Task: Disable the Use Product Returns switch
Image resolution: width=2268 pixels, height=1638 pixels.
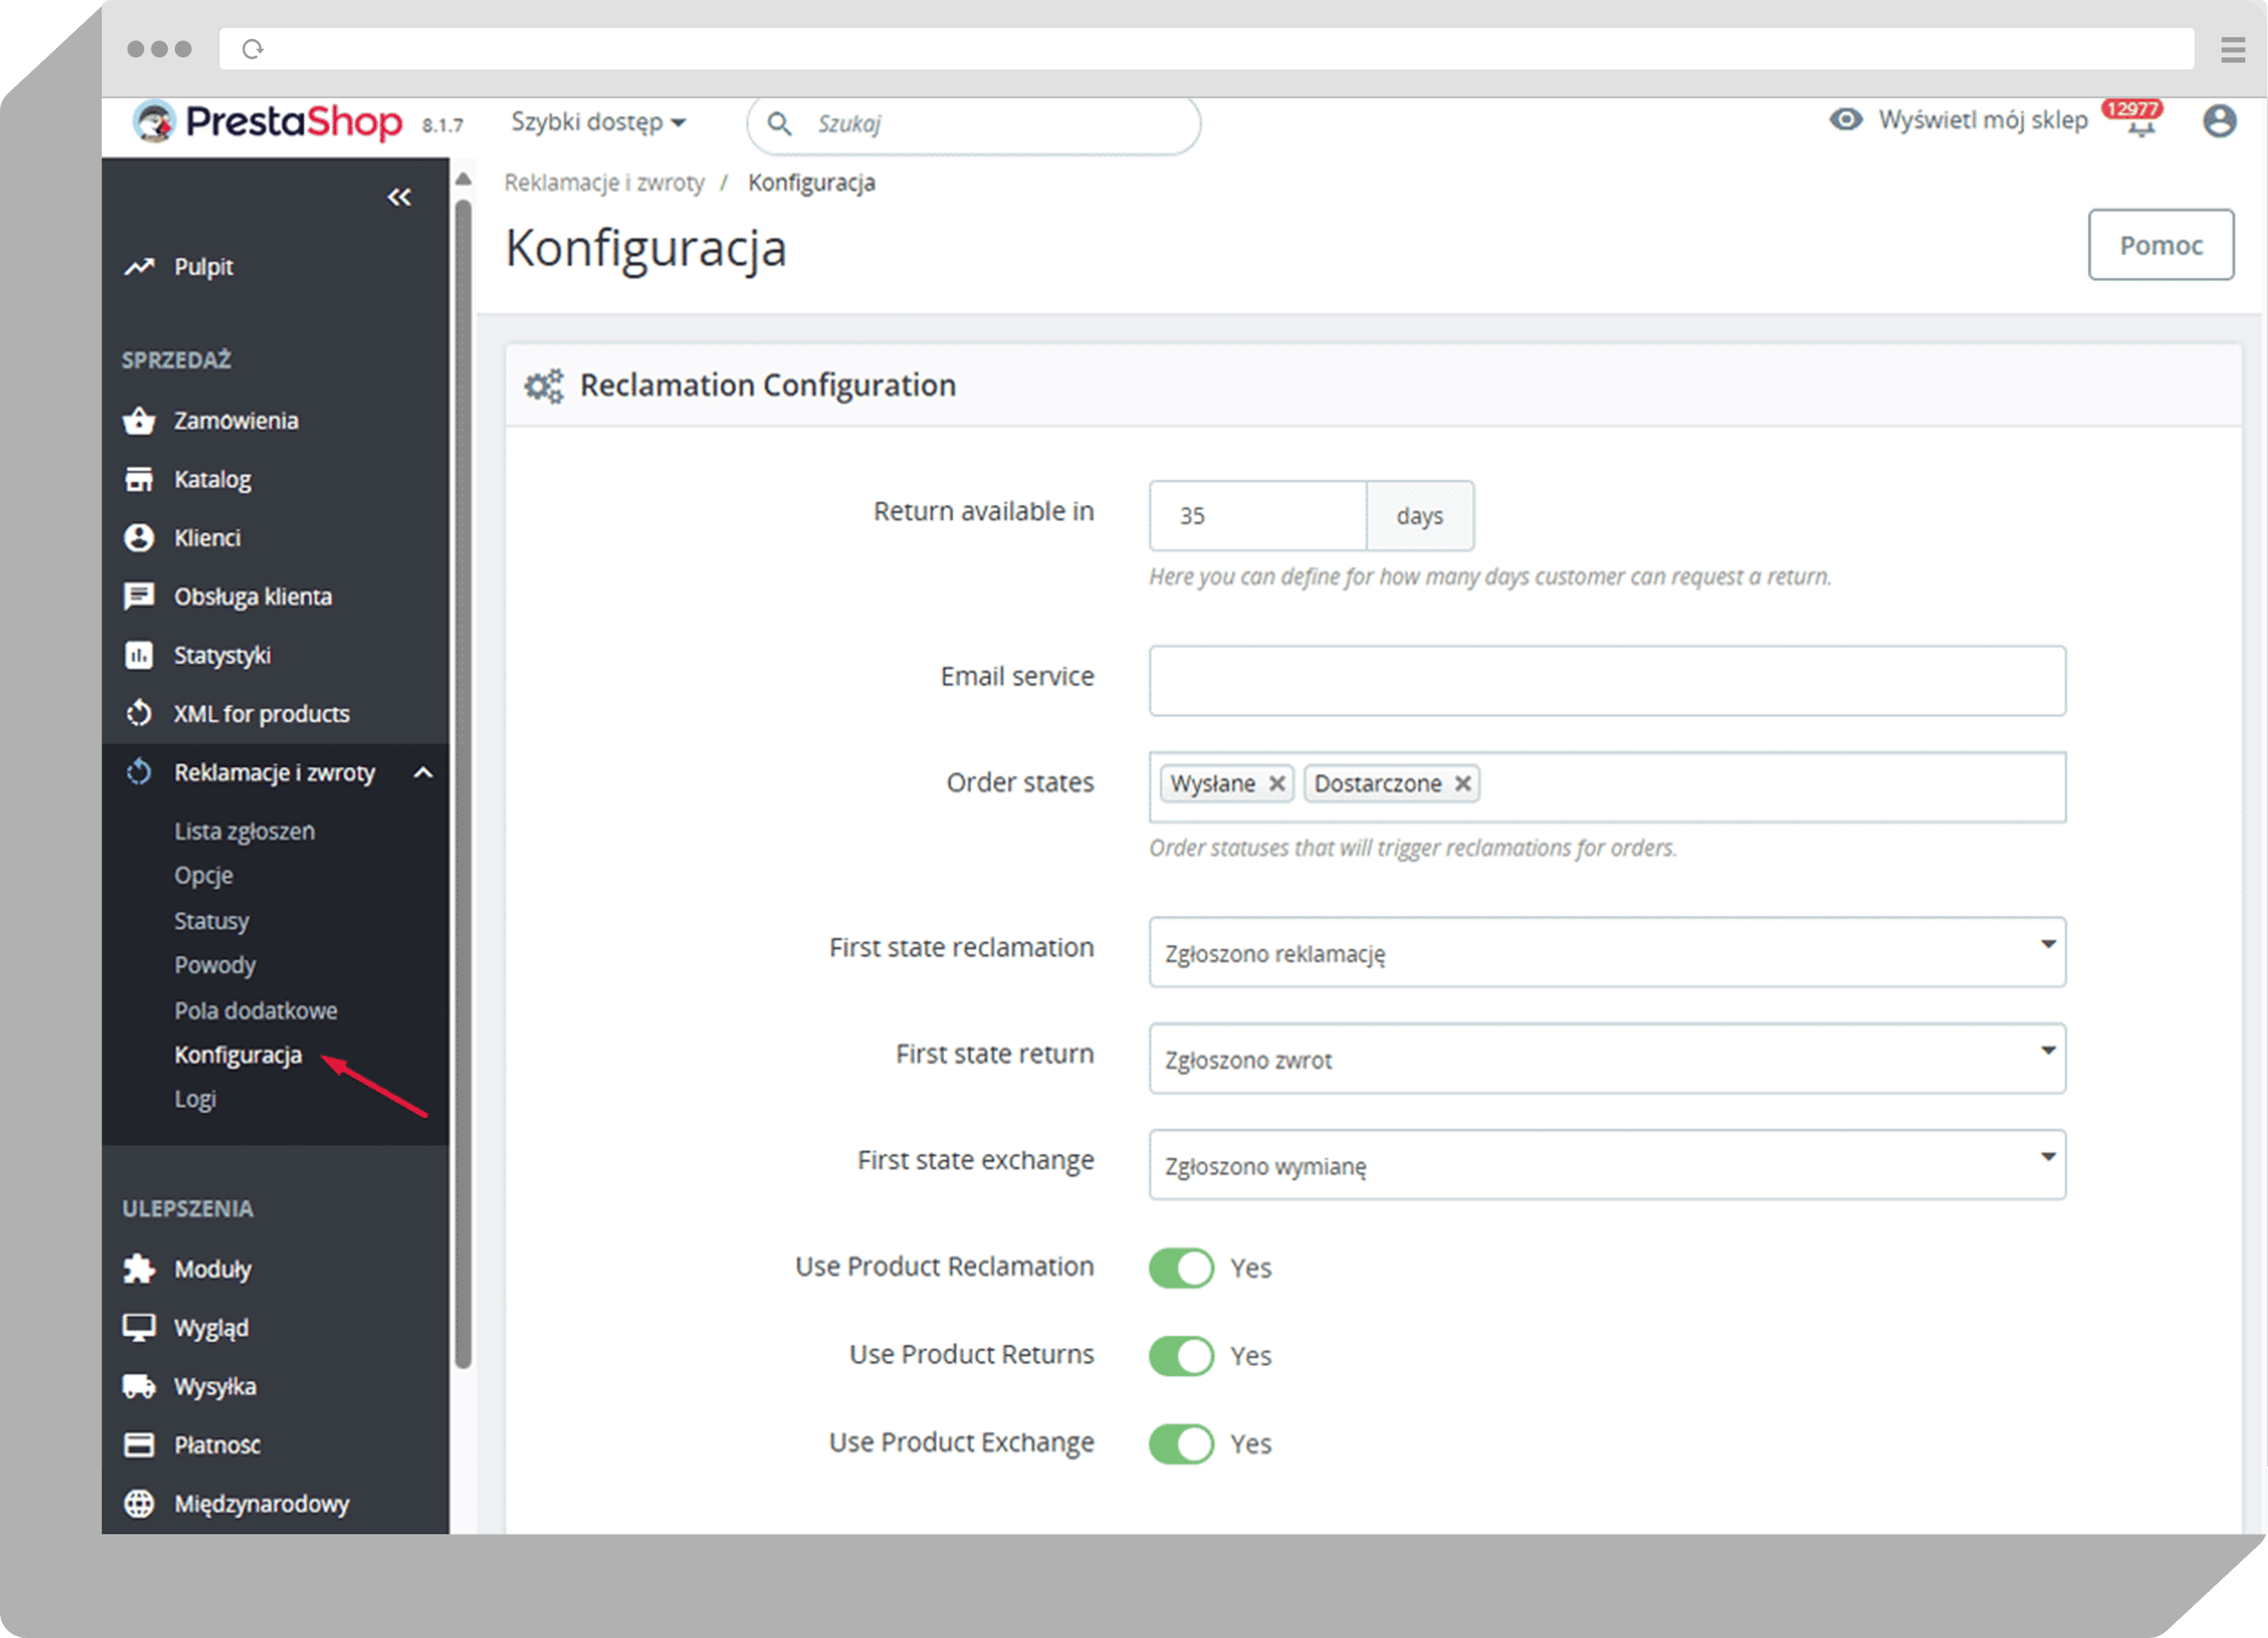Action: click(1181, 1356)
